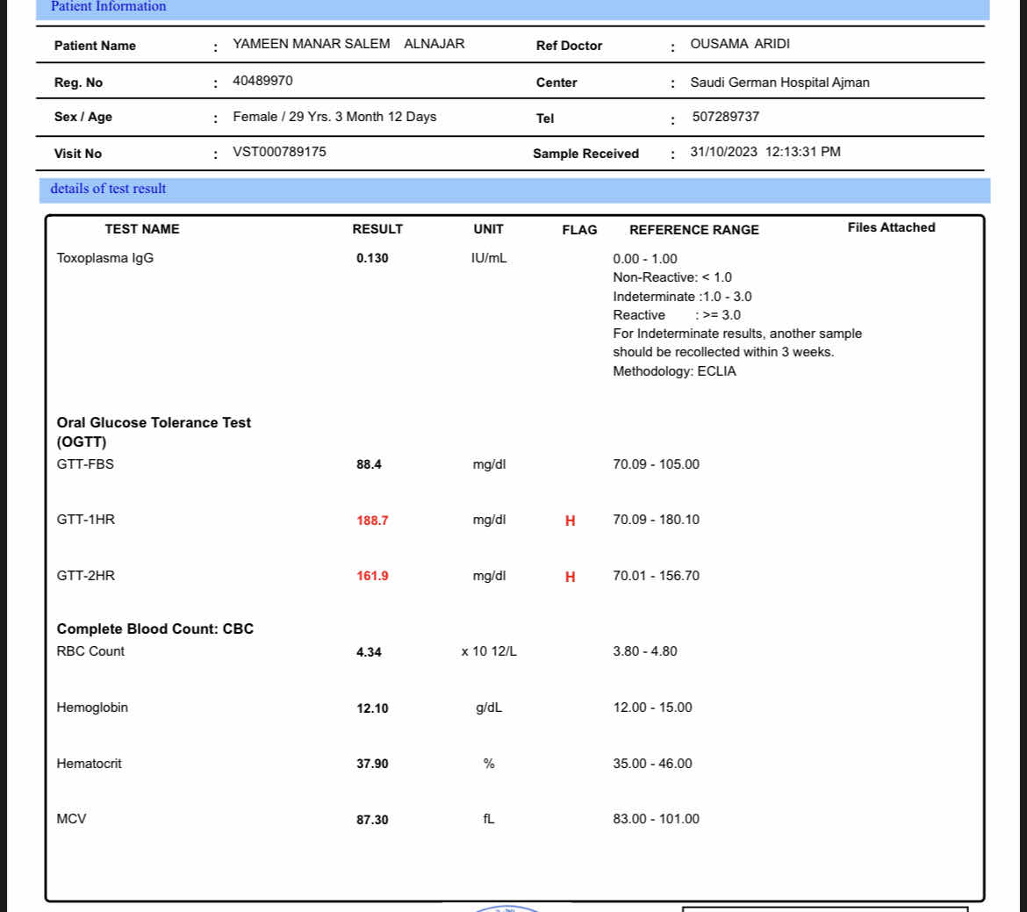Image resolution: width=1027 pixels, height=912 pixels.
Task: Click the H flag in GTT-2HR row
Action: point(571,577)
